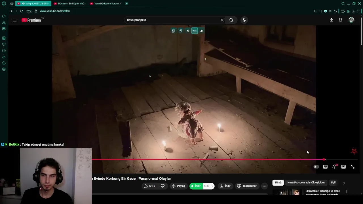
Task: Open the sidebar history clock icon
Action: coord(4,50)
